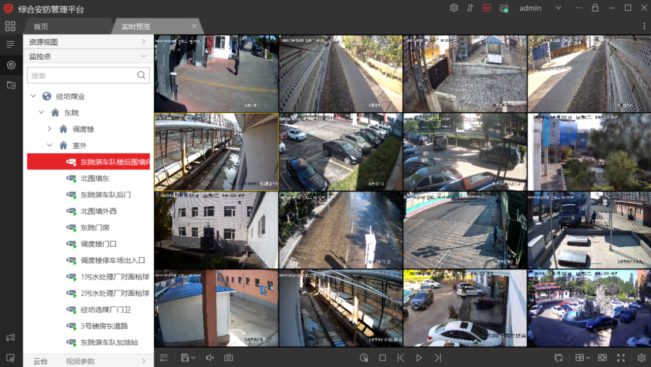
Task: Expand the 调度楼 tree node
Action: 49,129
